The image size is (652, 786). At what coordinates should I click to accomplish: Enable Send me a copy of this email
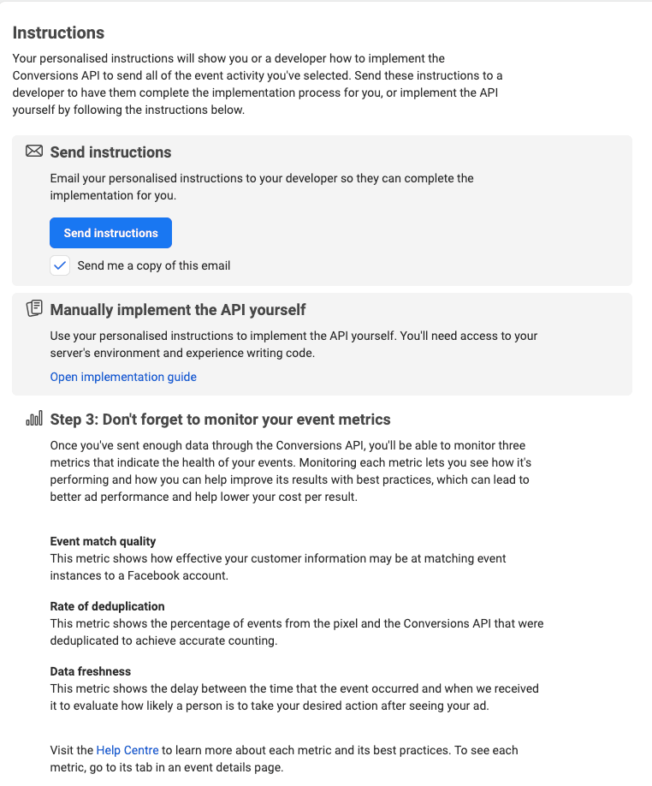coord(59,265)
